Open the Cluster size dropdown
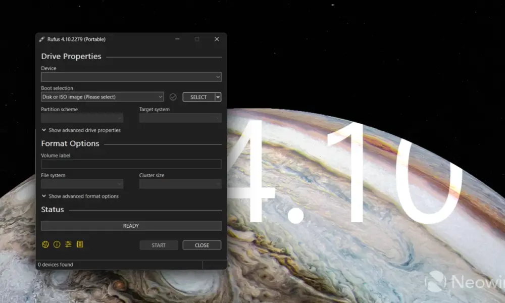 [x=180, y=184]
